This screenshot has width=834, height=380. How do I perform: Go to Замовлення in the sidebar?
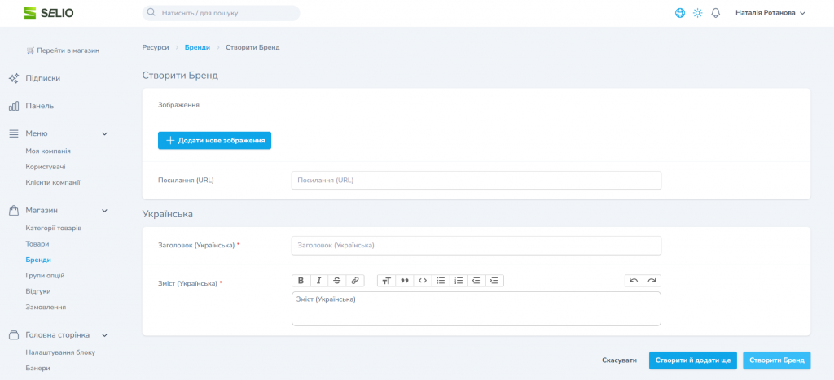pyautogui.click(x=46, y=307)
